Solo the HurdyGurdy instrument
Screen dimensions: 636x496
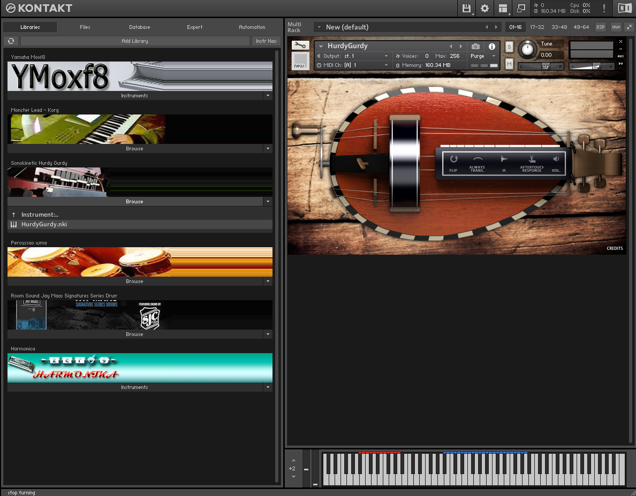tap(510, 47)
